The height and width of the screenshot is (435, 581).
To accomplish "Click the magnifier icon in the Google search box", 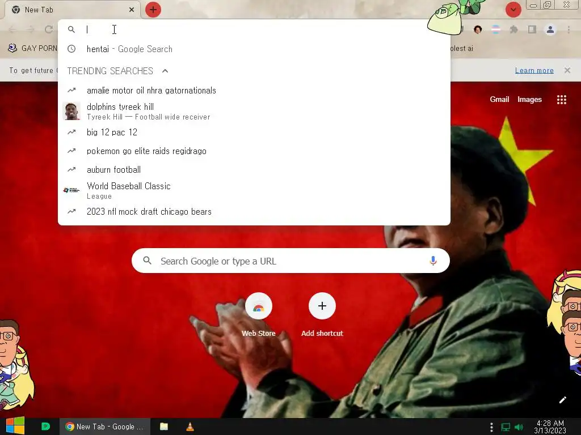I will click(147, 261).
